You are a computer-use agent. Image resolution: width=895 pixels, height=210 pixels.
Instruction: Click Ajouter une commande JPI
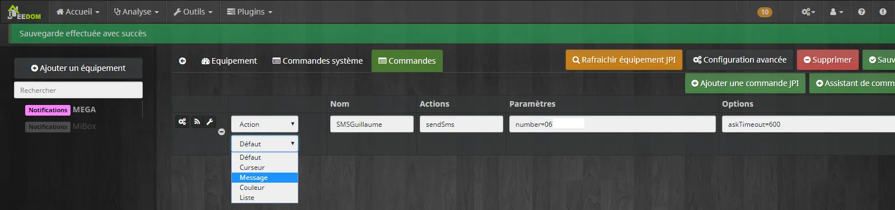click(745, 83)
